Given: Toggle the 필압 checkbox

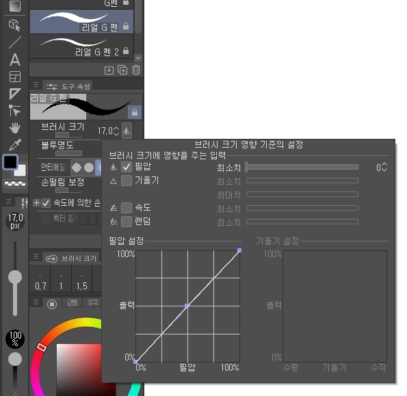Looking at the screenshot, I should point(127,167).
